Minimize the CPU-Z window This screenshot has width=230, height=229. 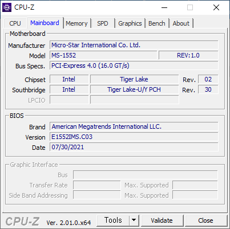[x=164, y=7]
